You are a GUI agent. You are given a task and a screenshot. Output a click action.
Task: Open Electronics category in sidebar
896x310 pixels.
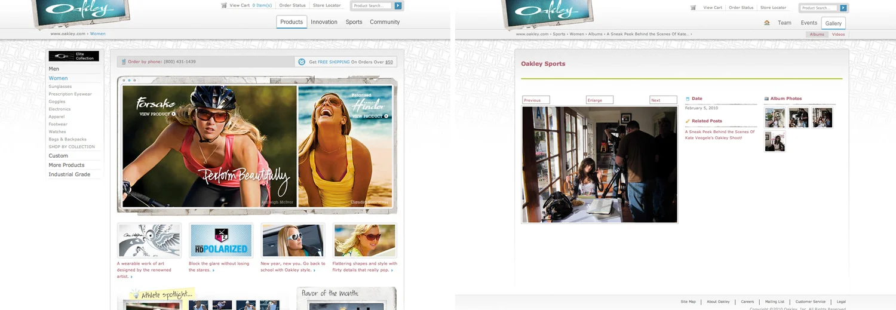pyautogui.click(x=60, y=109)
